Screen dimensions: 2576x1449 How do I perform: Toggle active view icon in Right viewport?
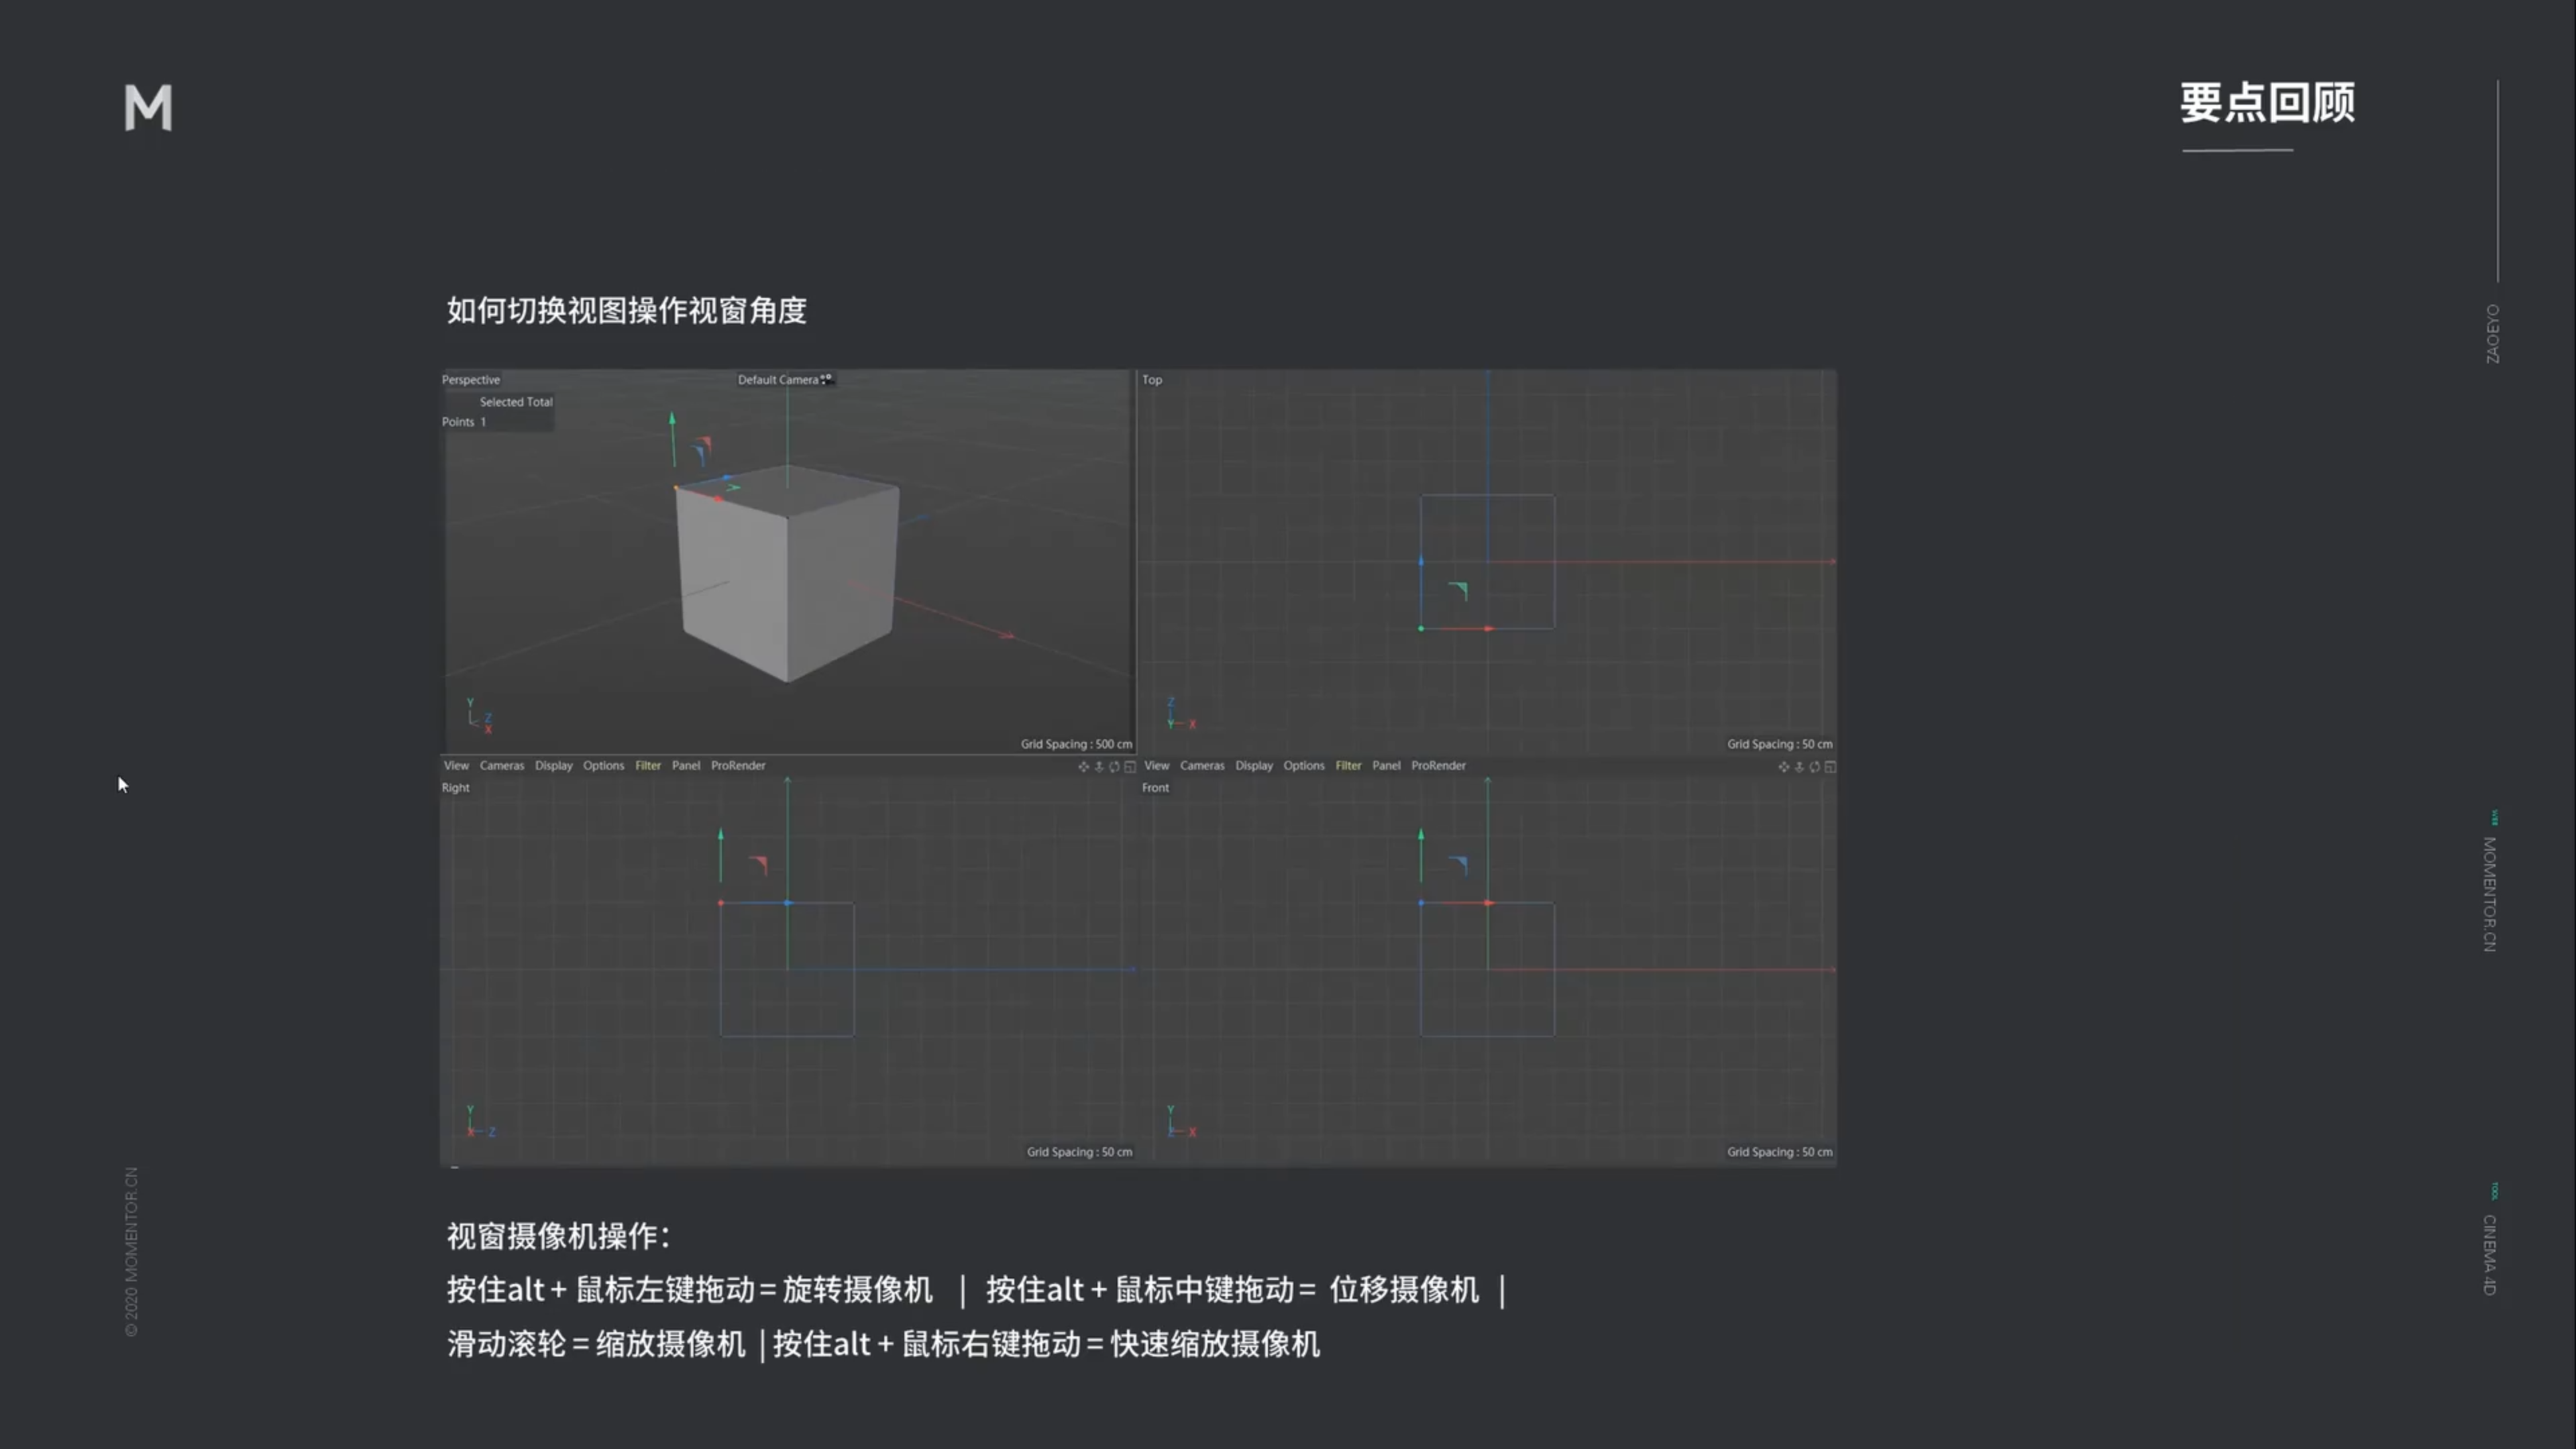[x=1130, y=767]
